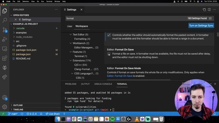The height and width of the screenshot is (123, 219).
Task: Click the main* git branch indicator
Action: click(x=13, y=114)
